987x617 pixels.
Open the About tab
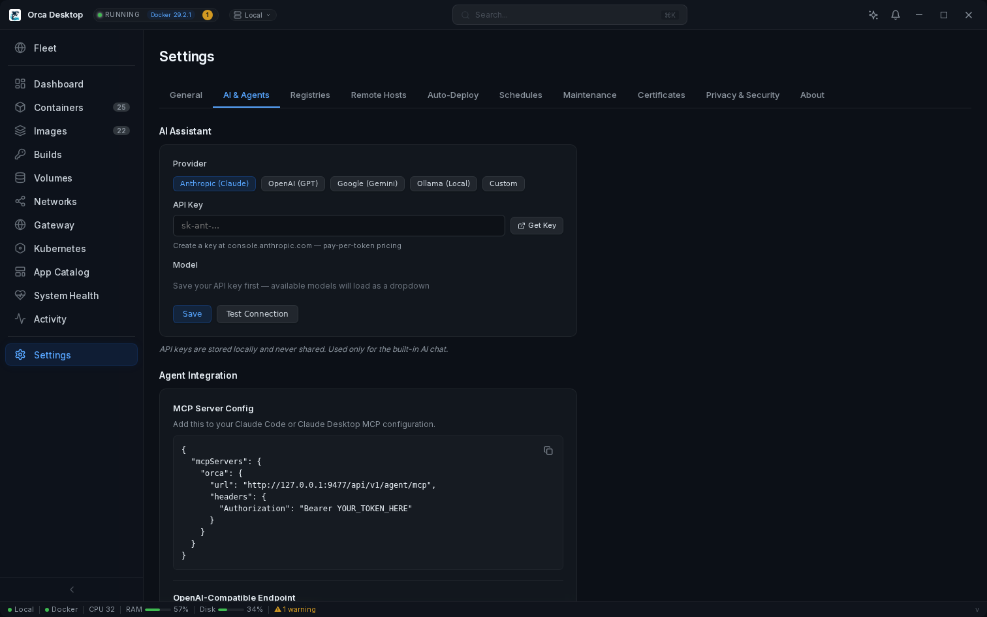tap(812, 95)
